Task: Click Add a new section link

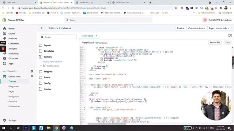Action: point(52,61)
